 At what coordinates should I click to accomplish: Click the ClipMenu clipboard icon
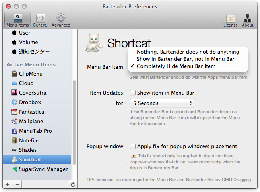coord(14,74)
